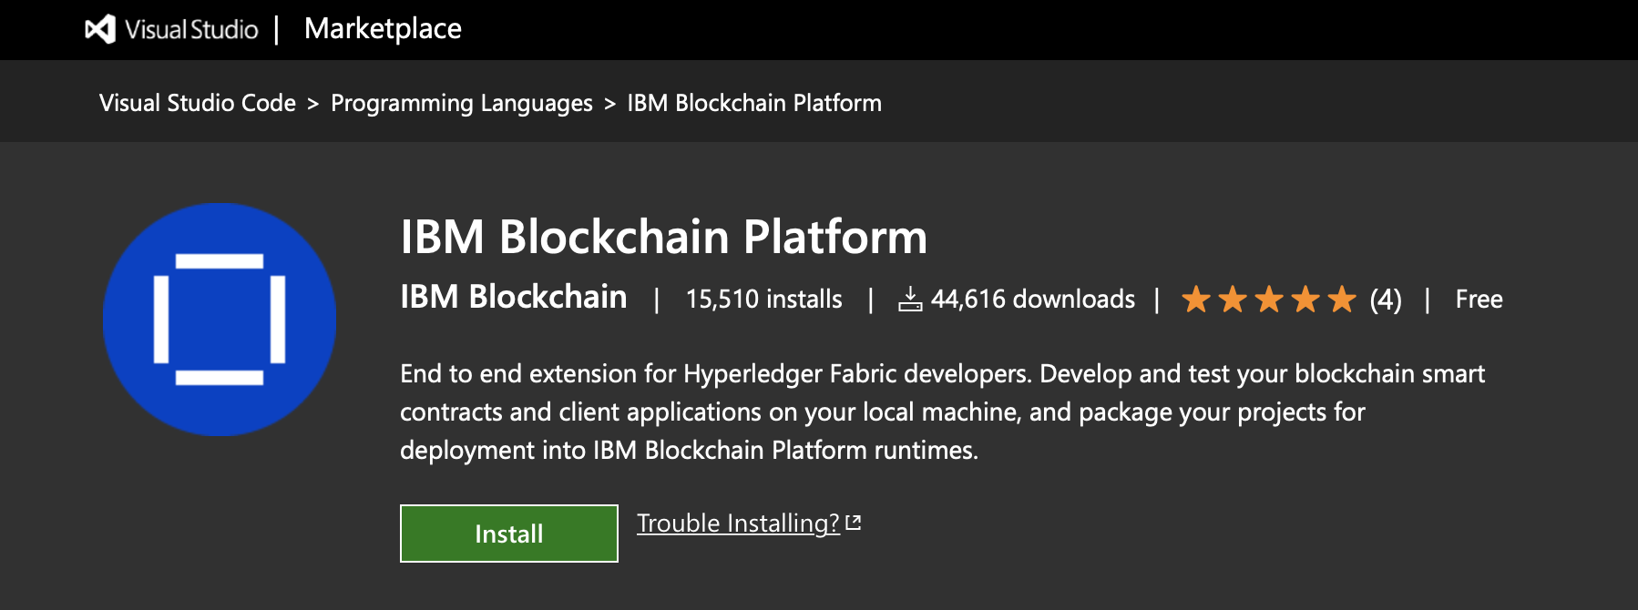Click the download icon beside 44,616 downloads
This screenshot has width=1638, height=610.
click(910, 299)
